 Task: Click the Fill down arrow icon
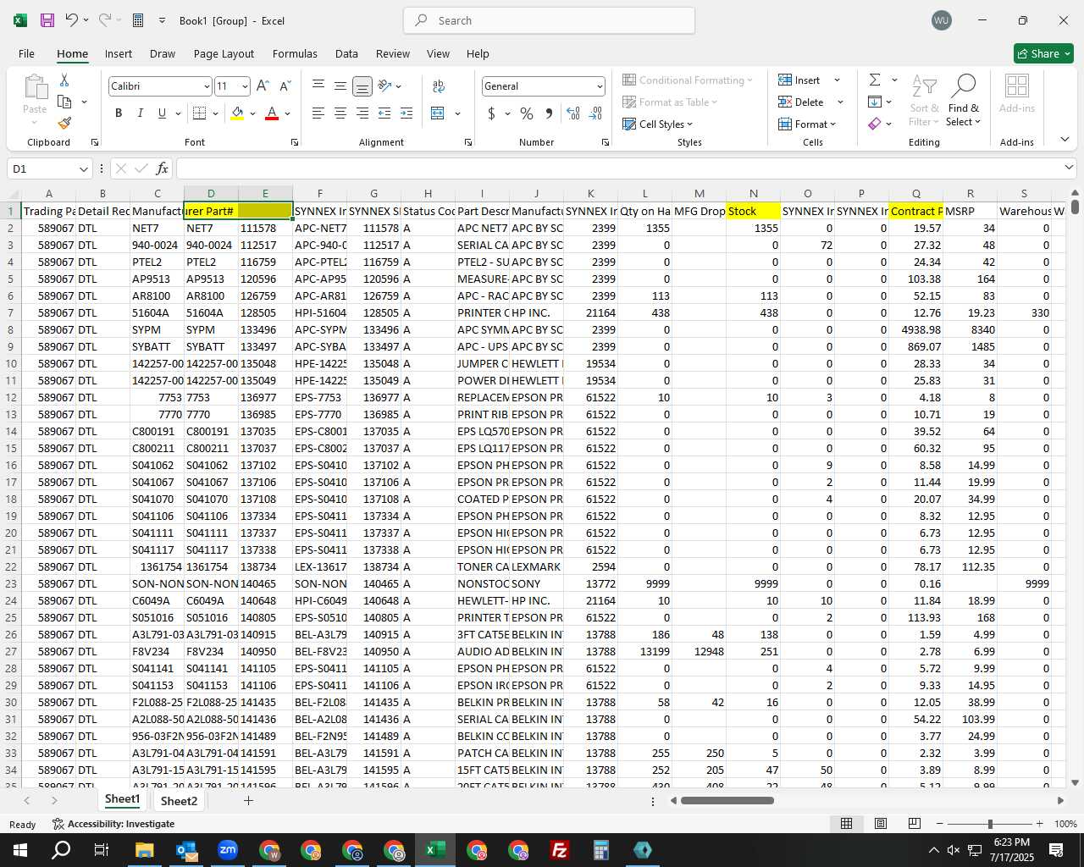875,102
